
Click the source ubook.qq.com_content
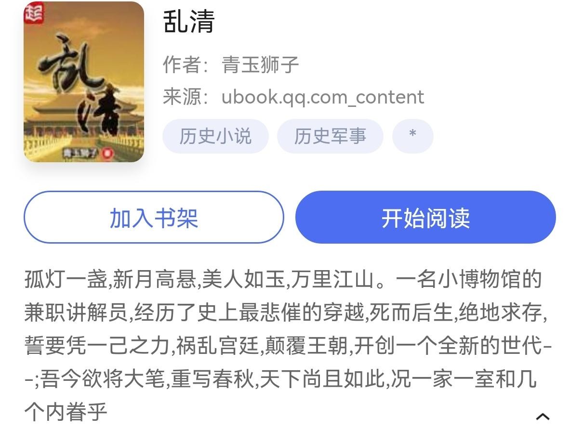coord(322,97)
